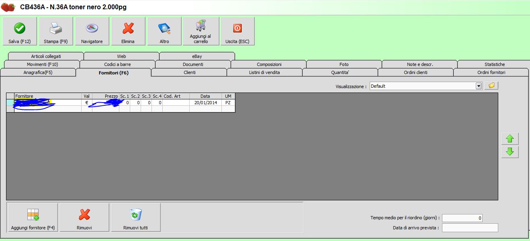Open the Ordini clienti tab
This screenshot has height=241, width=530.
tap(415, 72)
